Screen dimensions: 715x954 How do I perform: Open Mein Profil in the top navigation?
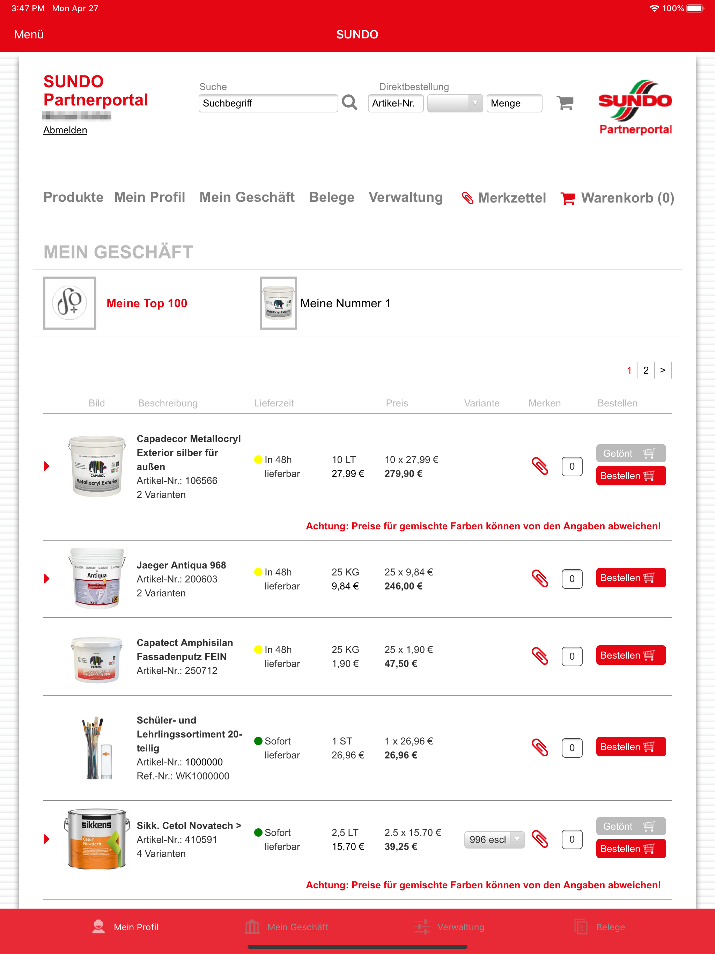[150, 197]
